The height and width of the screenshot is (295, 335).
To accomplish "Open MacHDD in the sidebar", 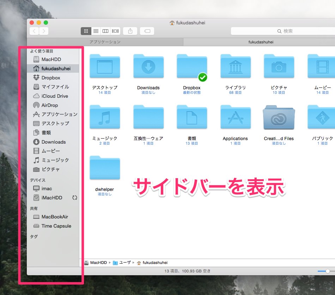I will [x=53, y=59].
